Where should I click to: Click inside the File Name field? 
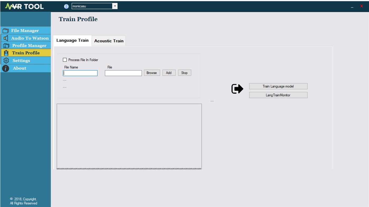(x=80, y=73)
